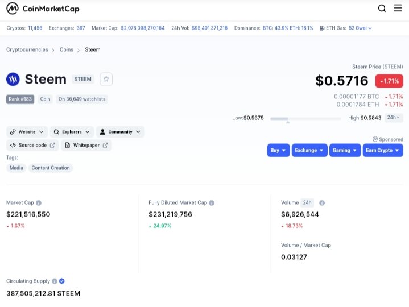Click the 0.00001177 BTC value
Screen dimensions: 409x307
pos(356,97)
